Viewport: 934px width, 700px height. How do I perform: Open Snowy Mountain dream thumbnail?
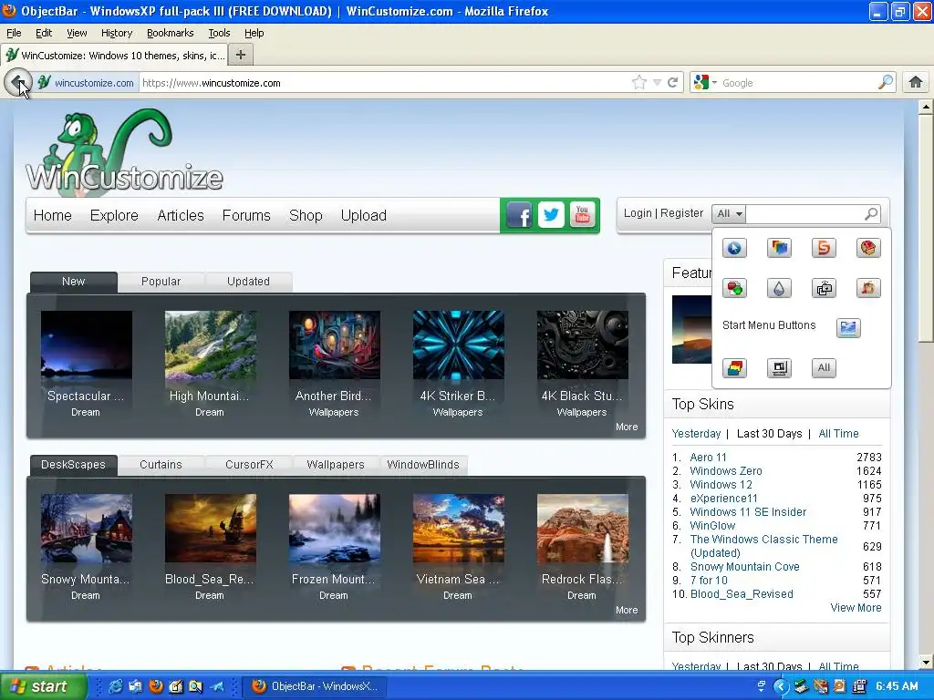click(87, 528)
